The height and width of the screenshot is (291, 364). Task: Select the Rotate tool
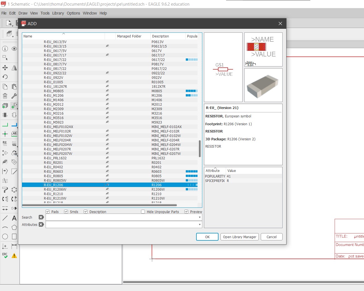coord(5,77)
